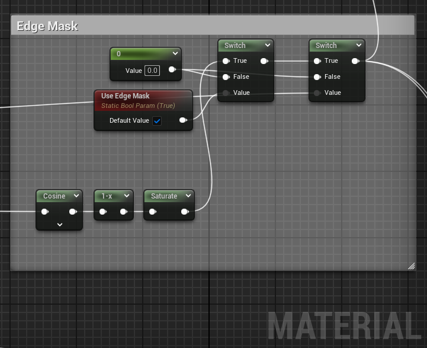Click the Saturate node output pin
427x348 pixels.
tap(185, 212)
